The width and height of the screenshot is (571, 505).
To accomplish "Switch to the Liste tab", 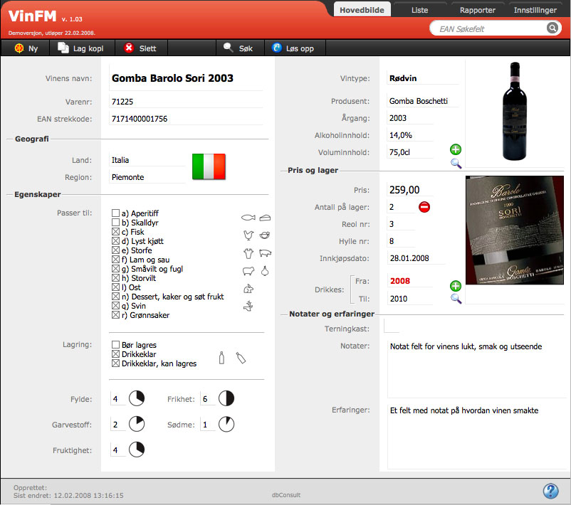I will pos(419,10).
